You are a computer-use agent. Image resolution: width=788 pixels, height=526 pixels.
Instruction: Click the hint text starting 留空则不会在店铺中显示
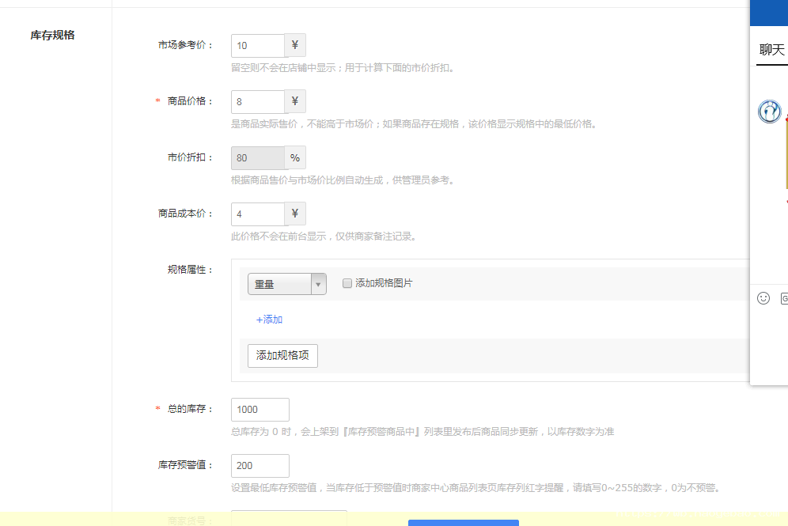tap(343, 68)
